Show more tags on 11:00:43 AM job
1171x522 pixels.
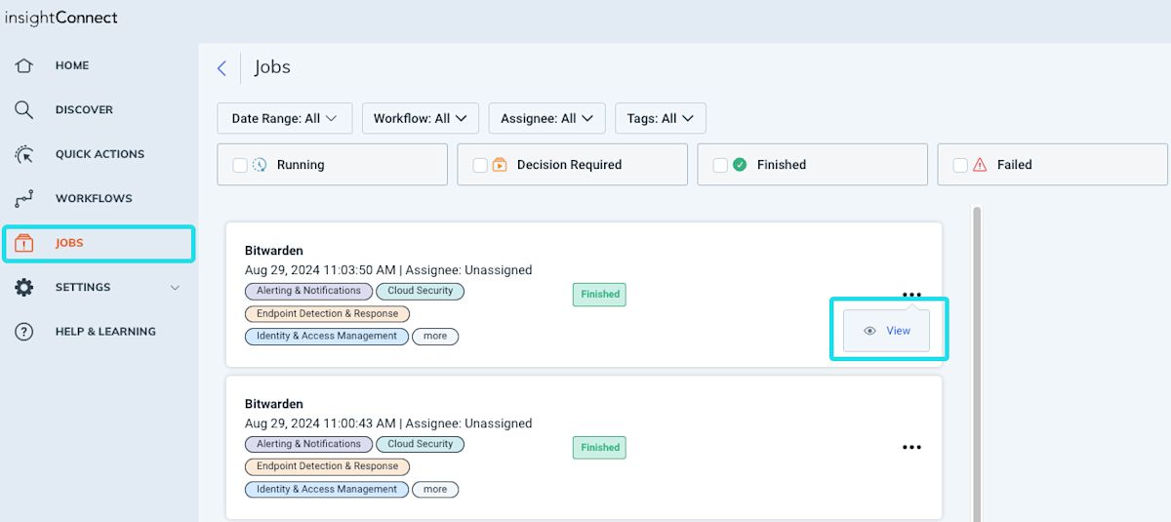(435, 489)
